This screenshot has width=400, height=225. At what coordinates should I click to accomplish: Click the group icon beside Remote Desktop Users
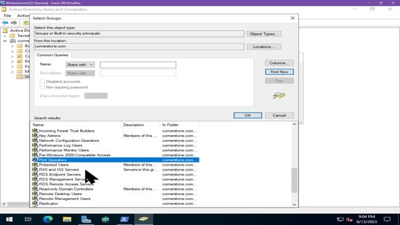coord(35,194)
